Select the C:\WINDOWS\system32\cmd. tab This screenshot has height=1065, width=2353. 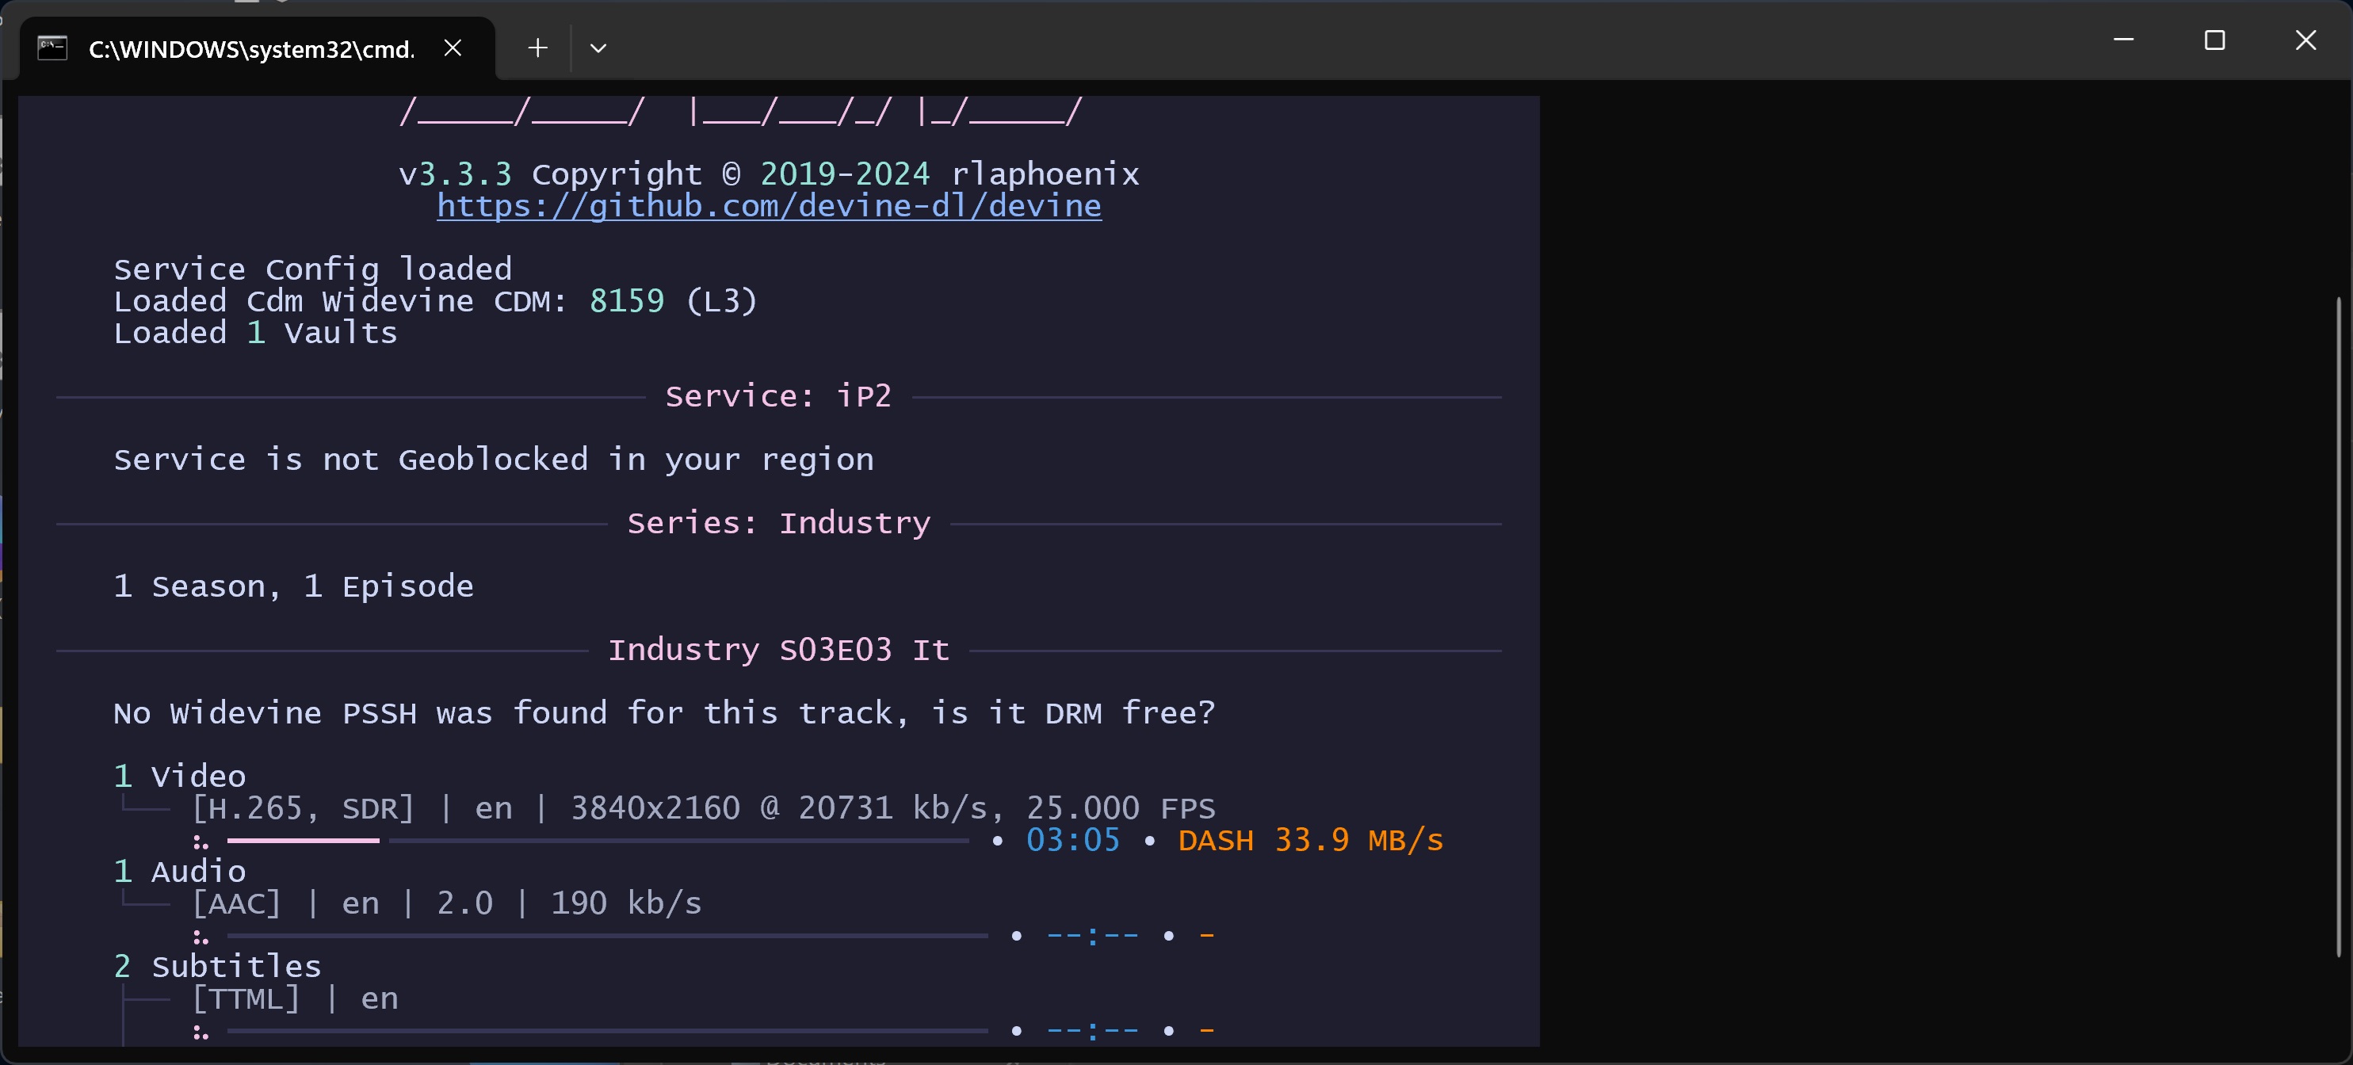251,49
